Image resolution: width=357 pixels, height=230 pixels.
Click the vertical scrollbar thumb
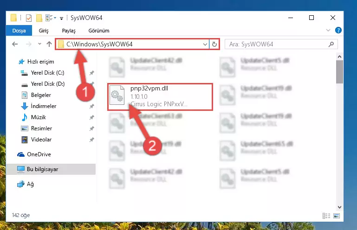339,72
